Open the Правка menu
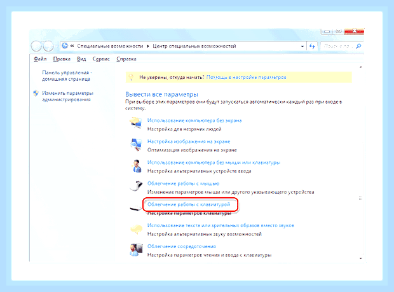This screenshot has height=292, width=394. pyautogui.click(x=62, y=59)
